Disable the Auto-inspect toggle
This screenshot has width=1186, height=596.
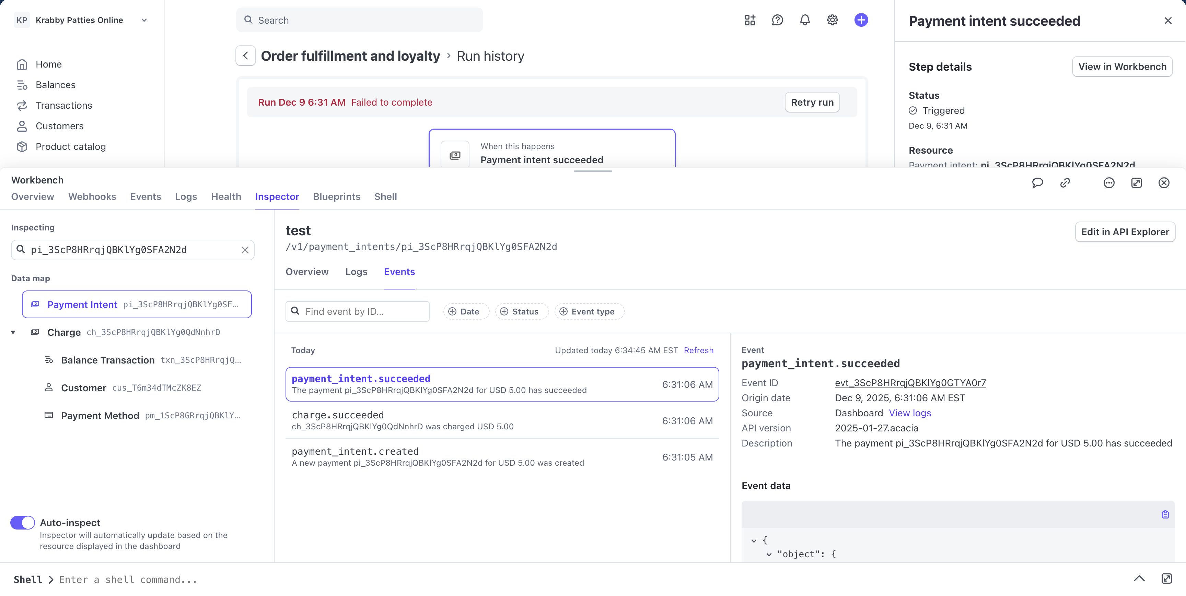click(x=22, y=522)
